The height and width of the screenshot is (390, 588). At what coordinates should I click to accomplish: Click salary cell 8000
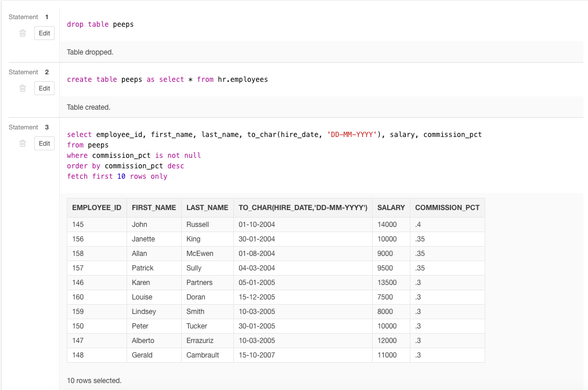391,312
